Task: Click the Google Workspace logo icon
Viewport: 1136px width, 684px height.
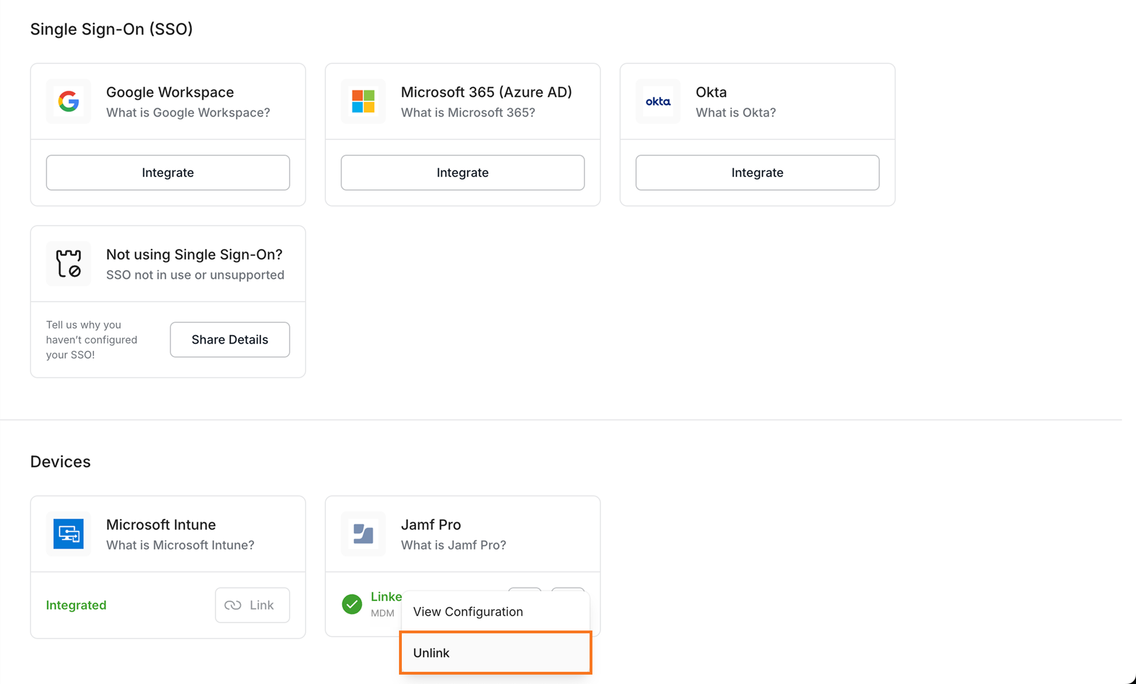Action: (x=69, y=101)
